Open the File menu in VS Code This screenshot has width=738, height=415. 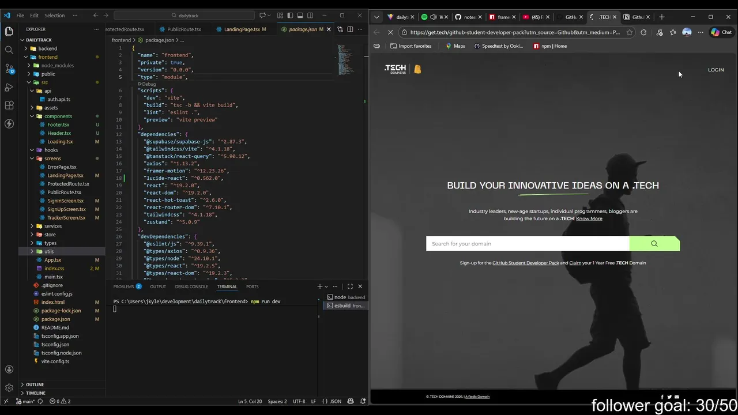20,16
